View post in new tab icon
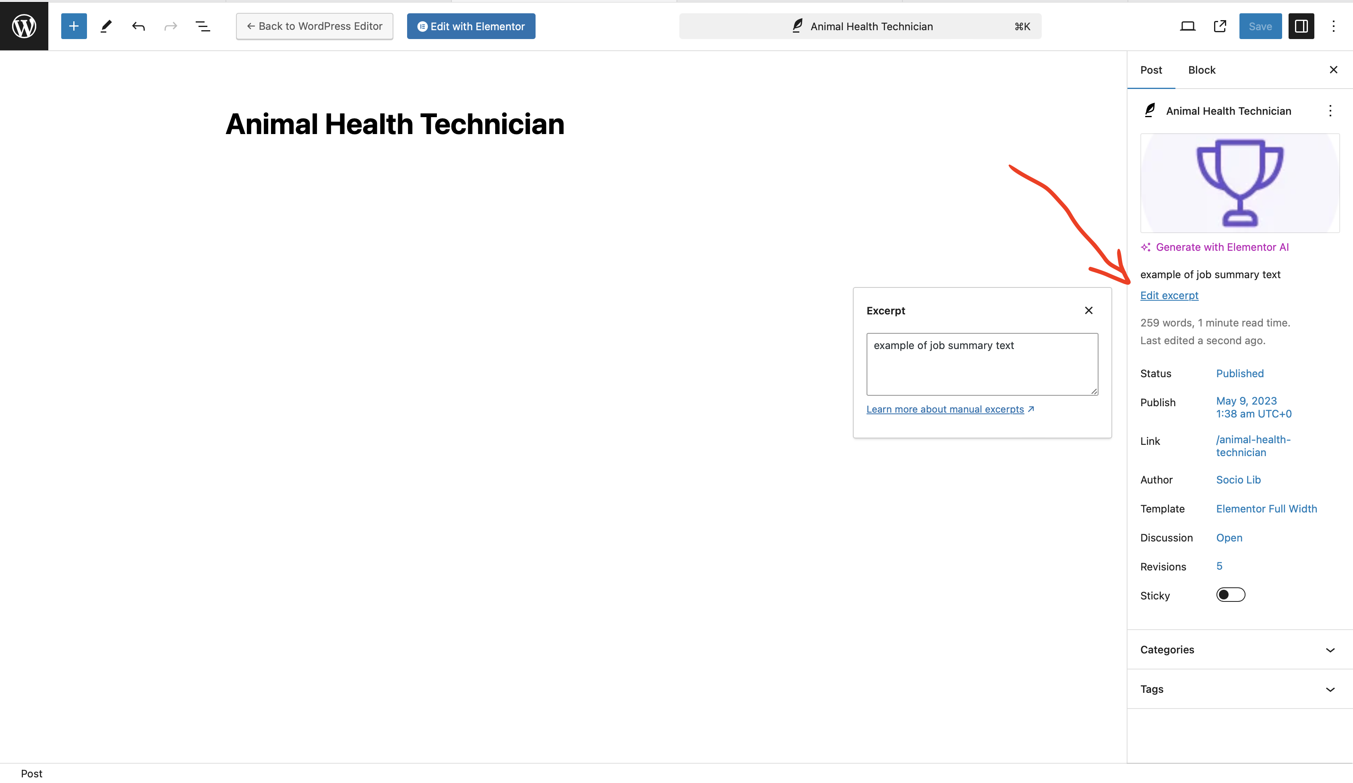Viewport: 1353px width, 783px height. (x=1219, y=26)
